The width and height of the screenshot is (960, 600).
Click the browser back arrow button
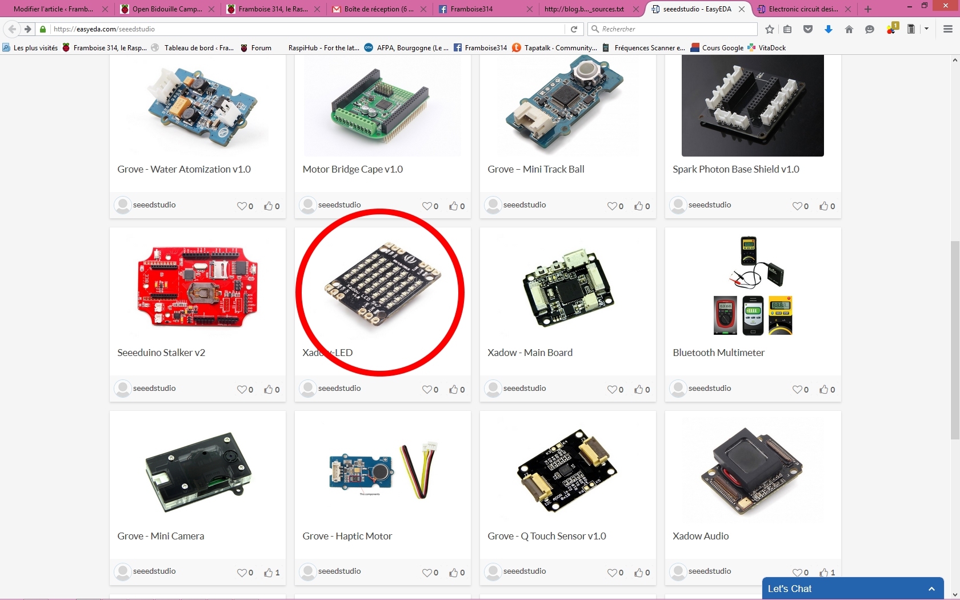[x=12, y=29]
